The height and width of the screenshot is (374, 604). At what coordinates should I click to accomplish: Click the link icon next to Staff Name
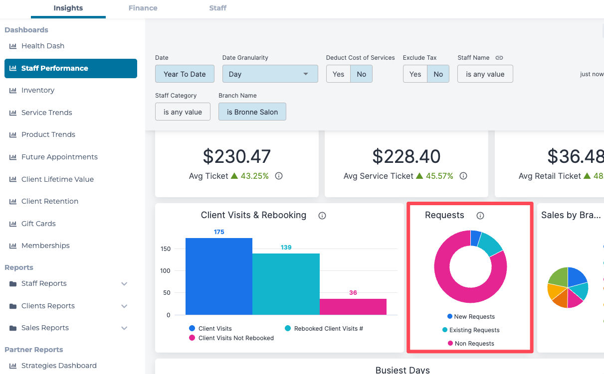pyautogui.click(x=499, y=58)
